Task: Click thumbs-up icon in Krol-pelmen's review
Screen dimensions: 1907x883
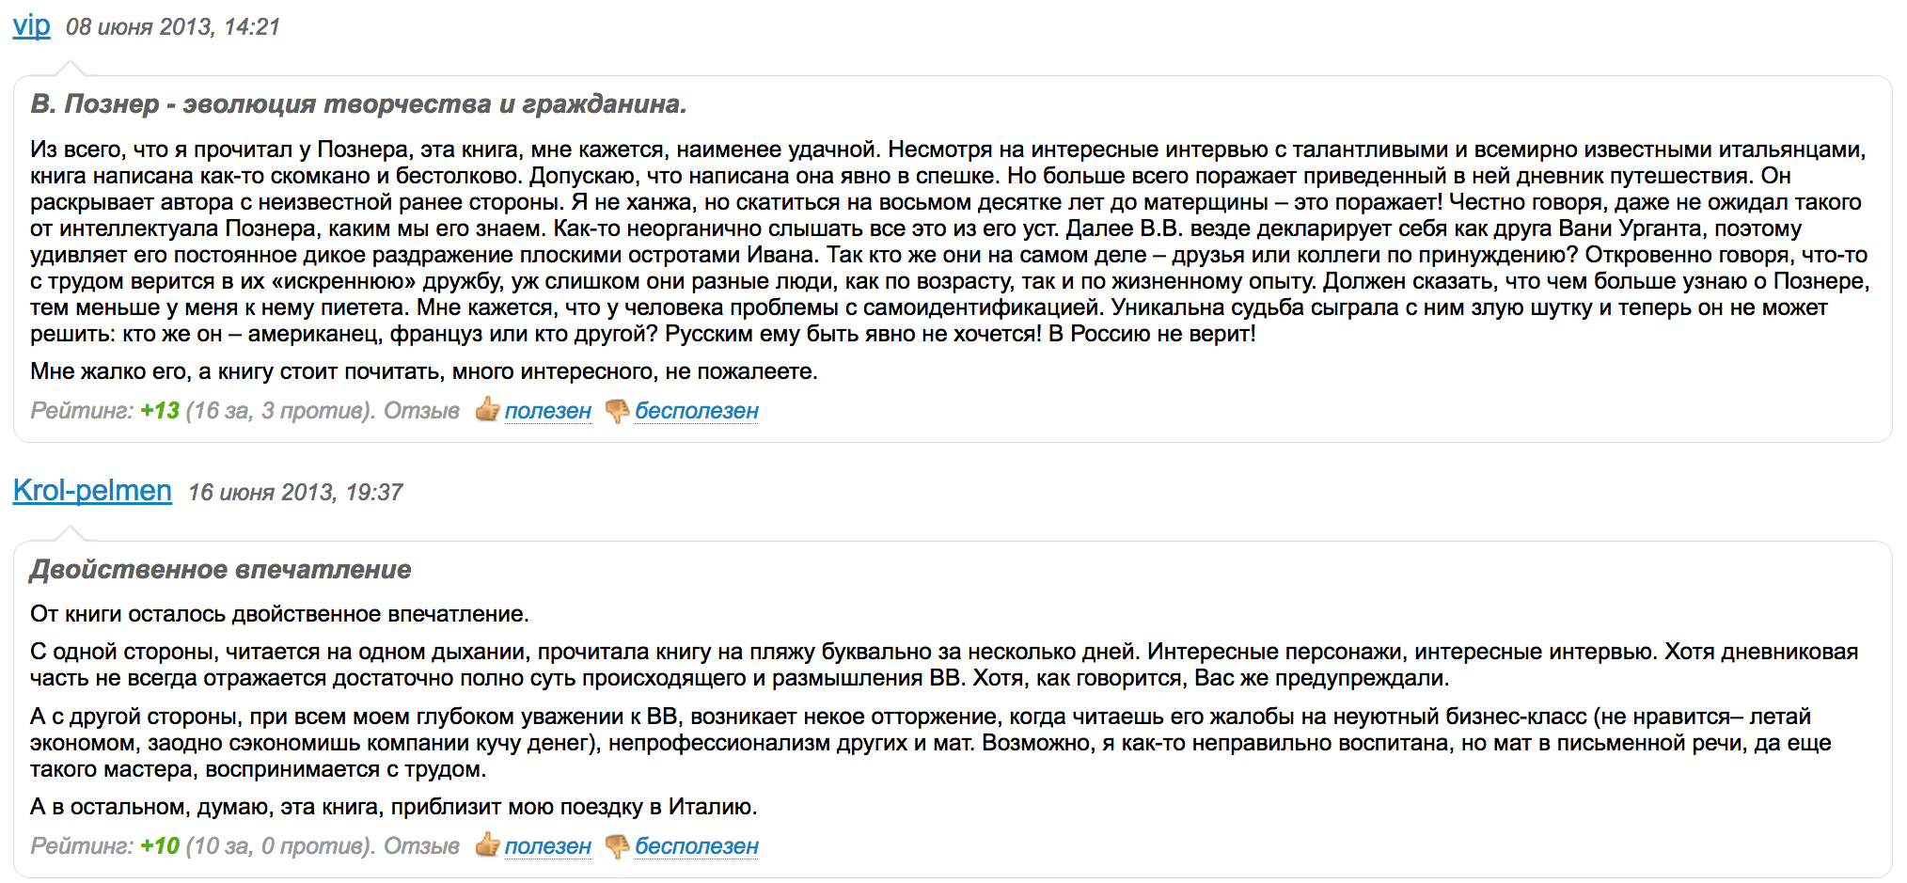Action: [x=486, y=844]
